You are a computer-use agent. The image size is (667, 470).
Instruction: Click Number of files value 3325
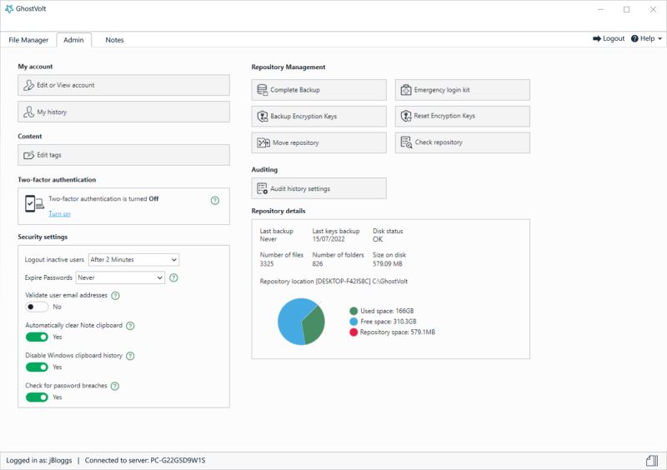pos(267,263)
